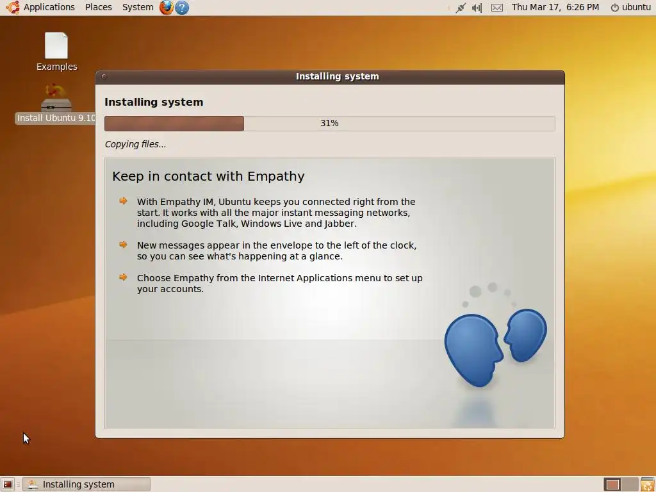The image size is (656, 492).
Task: Click the Installing system title bar
Action: [x=330, y=77]
